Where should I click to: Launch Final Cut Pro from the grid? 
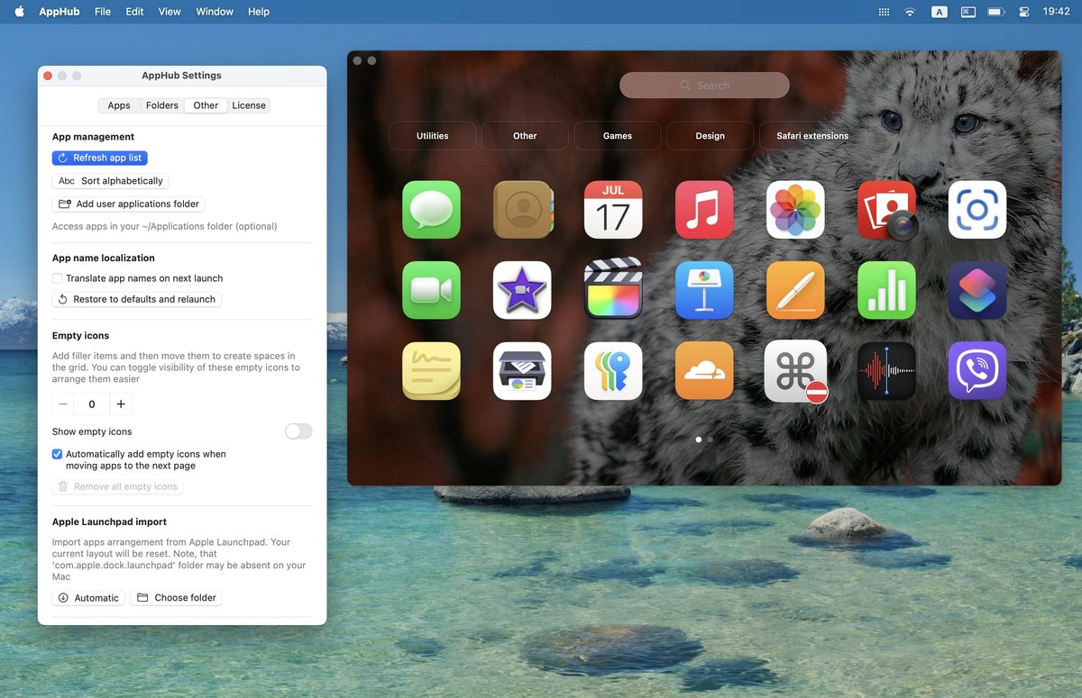coord(613,290)
